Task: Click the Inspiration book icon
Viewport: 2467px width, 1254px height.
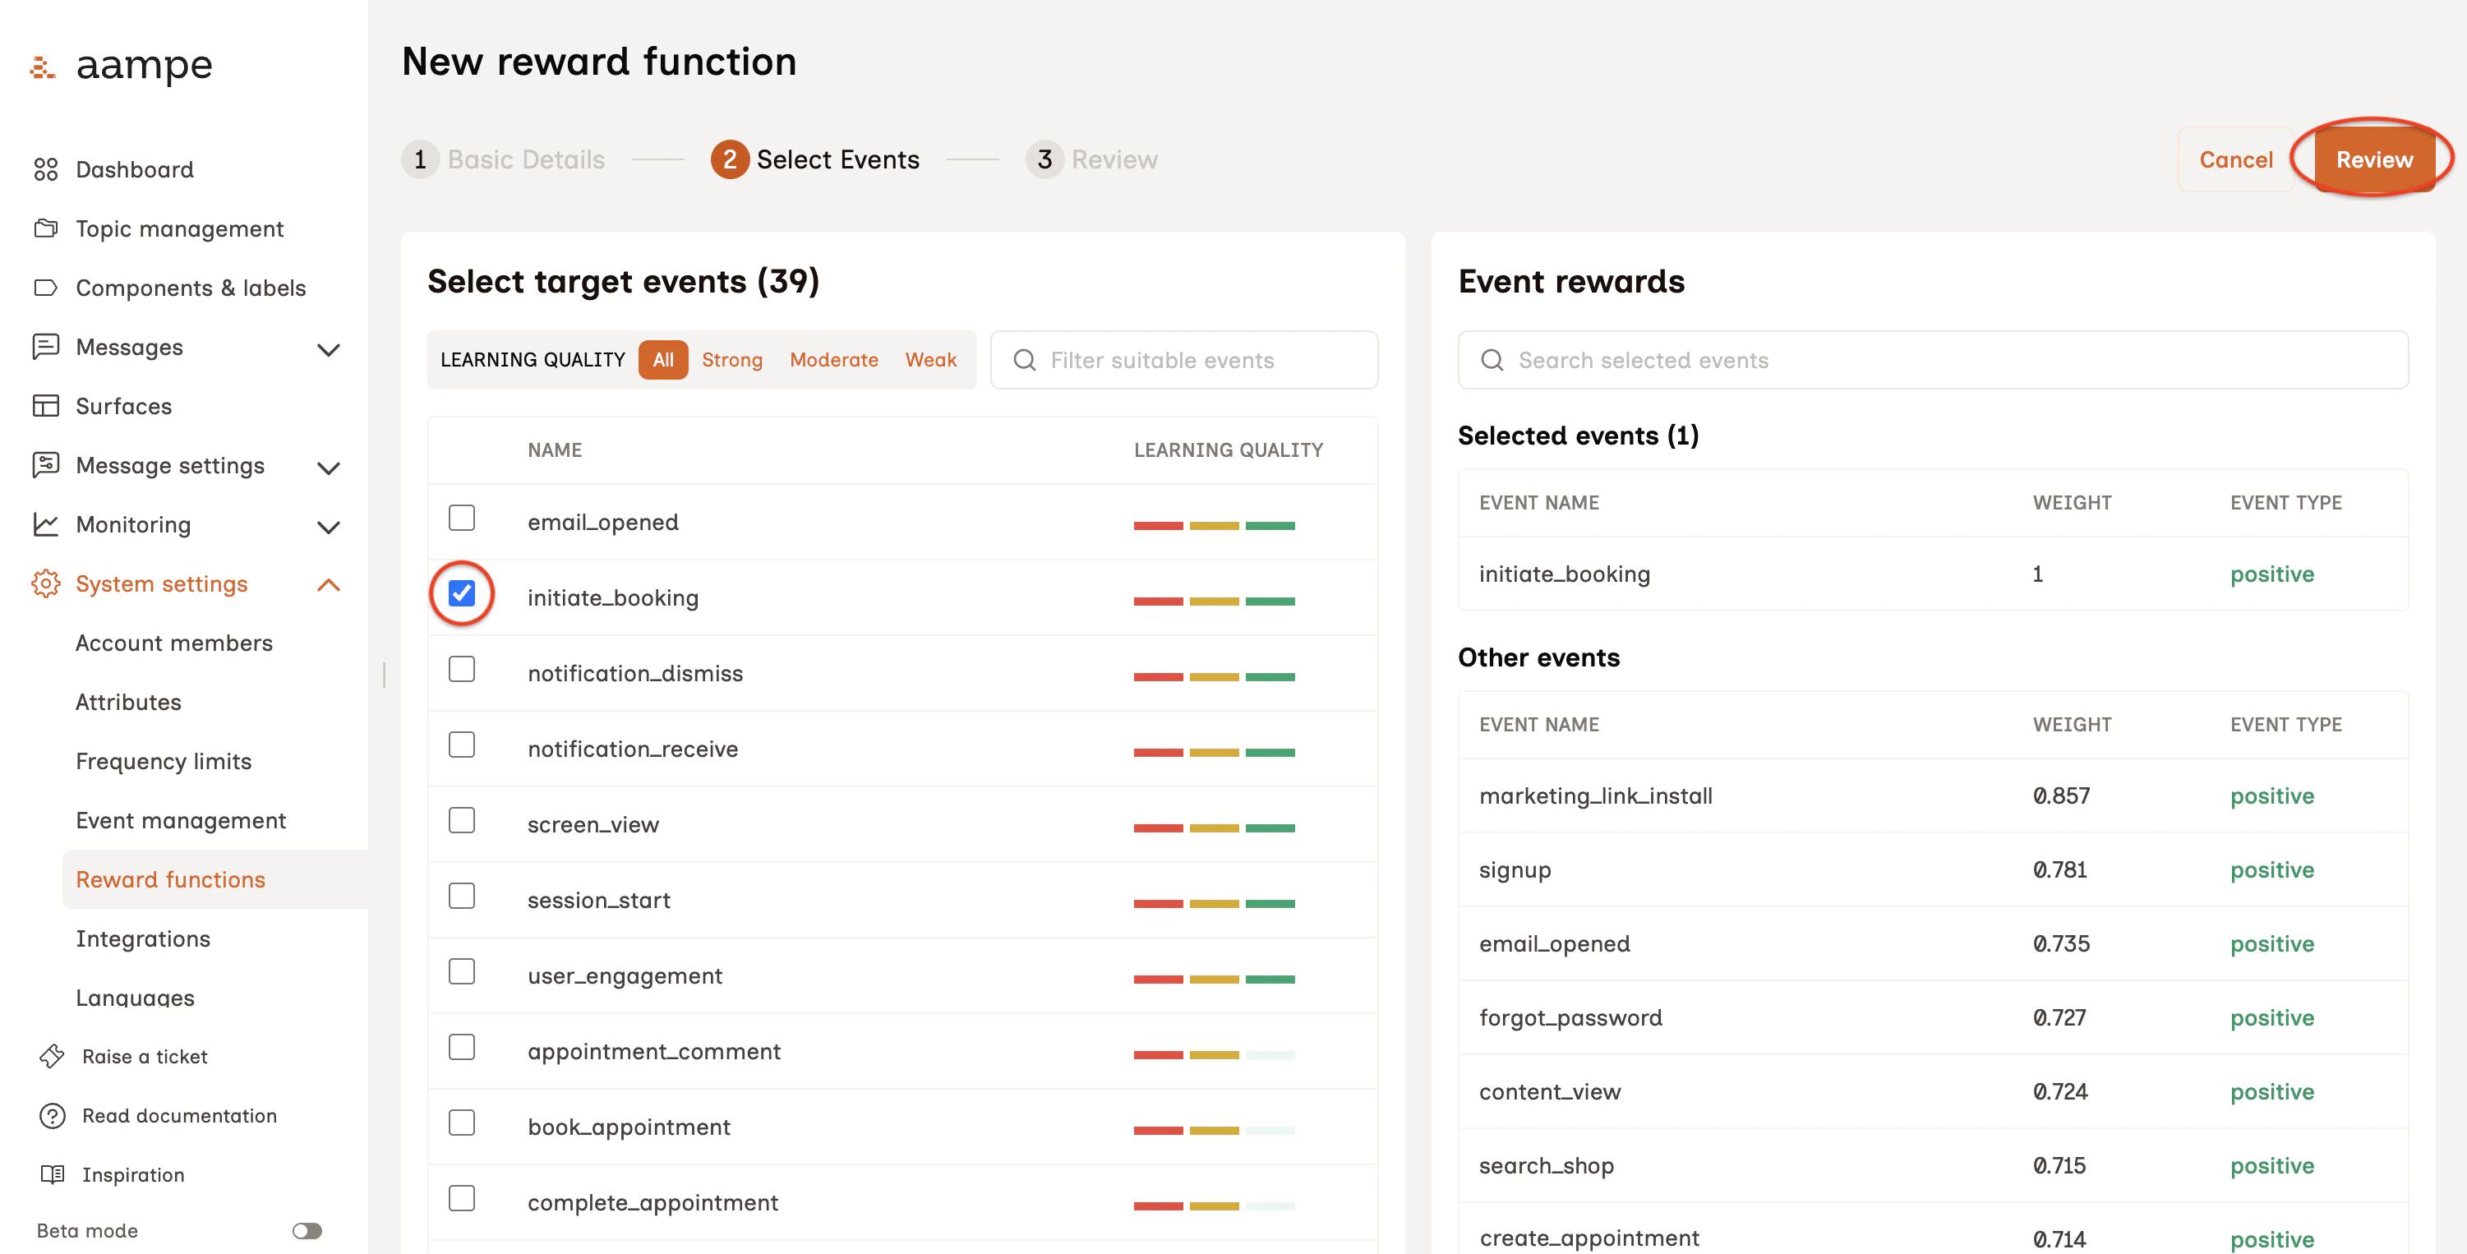Action: tap(53, 1174)
